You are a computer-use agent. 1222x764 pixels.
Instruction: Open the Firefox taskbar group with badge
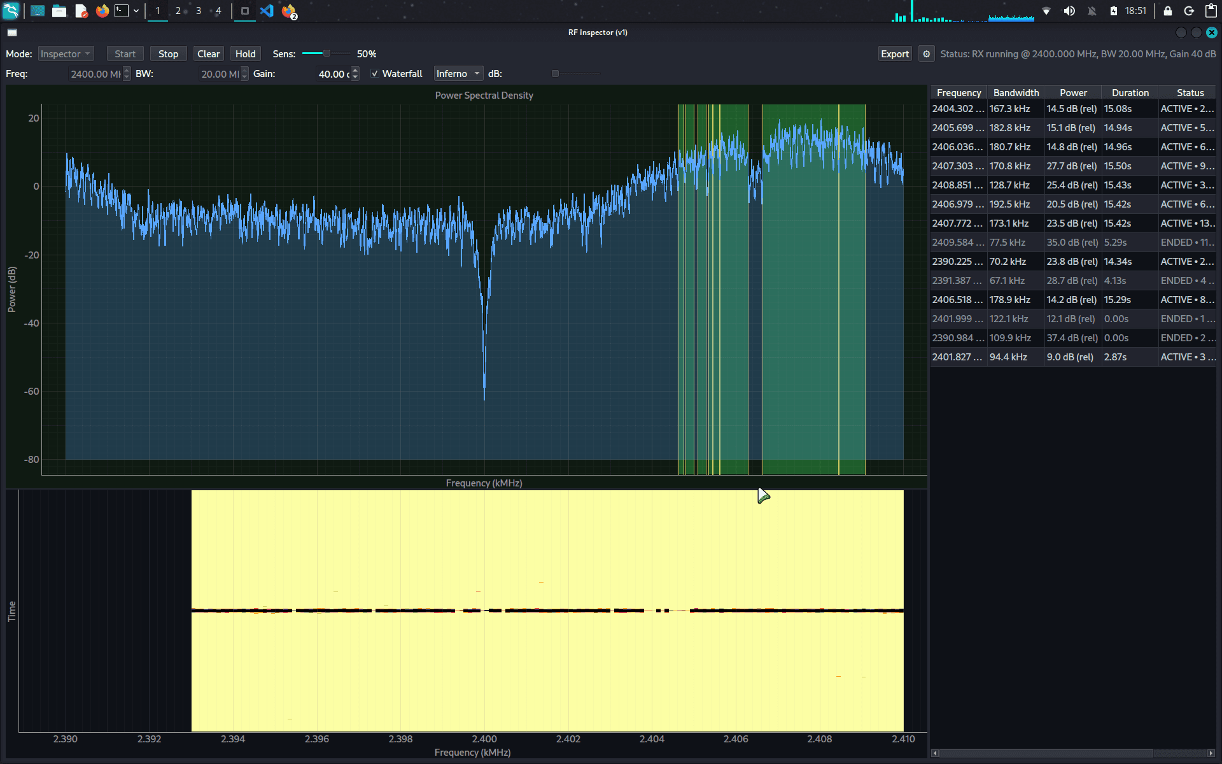coord(289,11)
